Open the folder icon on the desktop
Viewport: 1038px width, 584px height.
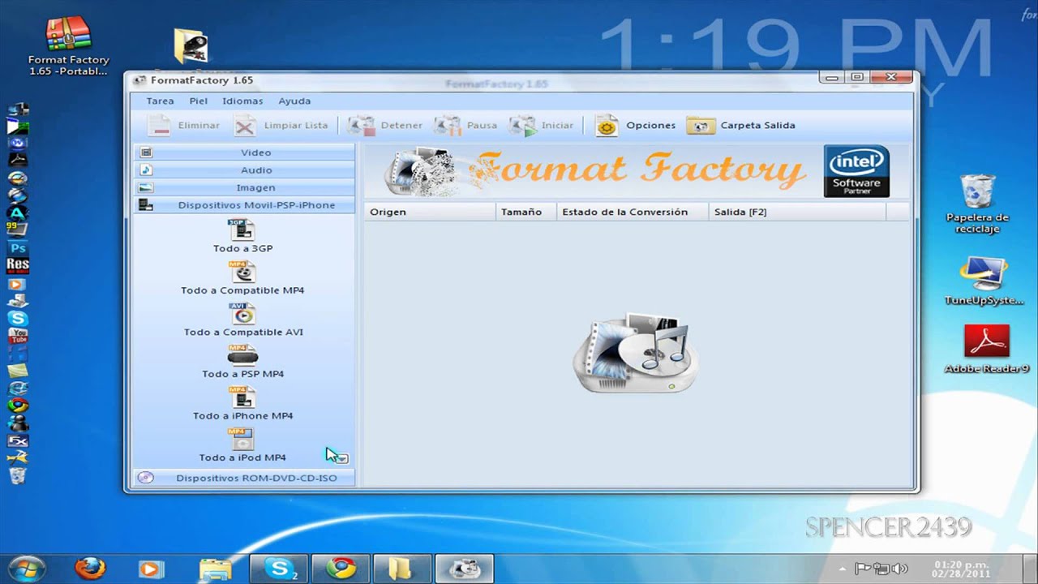click(x=191, y=47)
